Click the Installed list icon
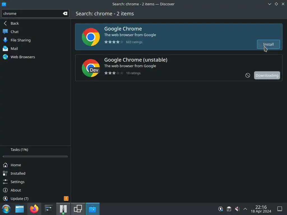 click(5, 173)
